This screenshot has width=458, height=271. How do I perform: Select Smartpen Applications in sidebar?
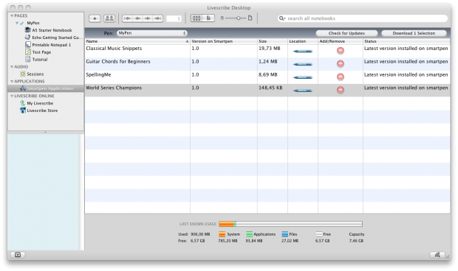tap(47, 88)
